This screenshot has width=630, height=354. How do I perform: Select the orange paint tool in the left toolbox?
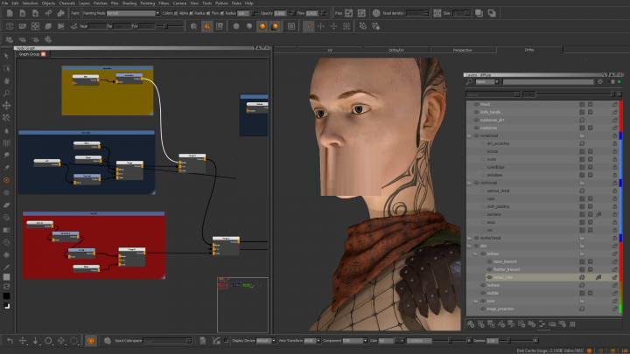tap(6, 180)
